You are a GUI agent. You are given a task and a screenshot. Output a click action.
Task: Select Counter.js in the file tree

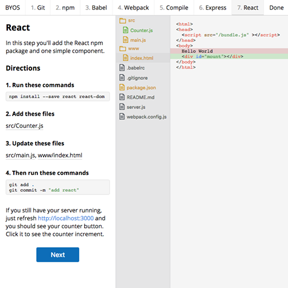142,30
